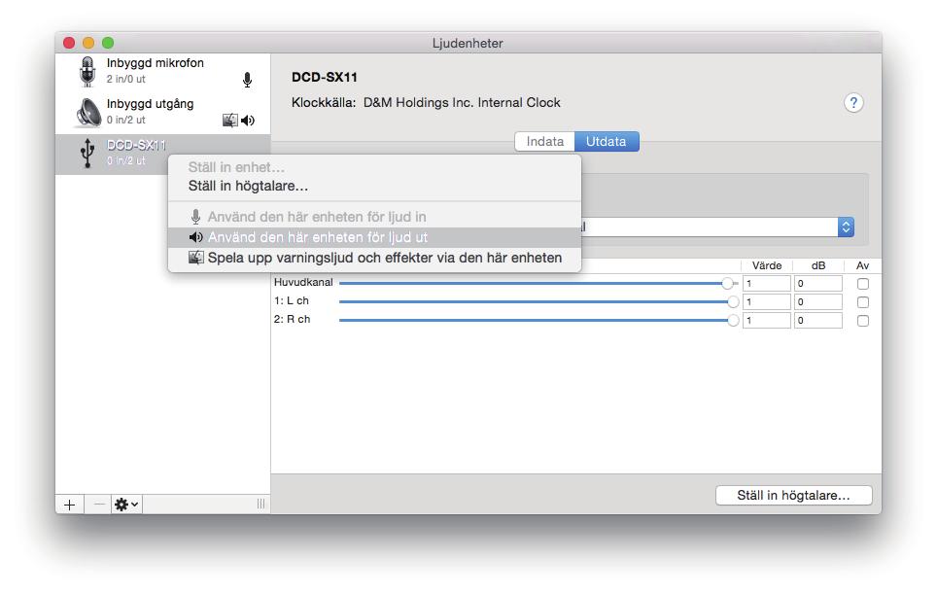The image size is (937, 593).
Task: Mute the 2: R ch channel
Action: 863,321
